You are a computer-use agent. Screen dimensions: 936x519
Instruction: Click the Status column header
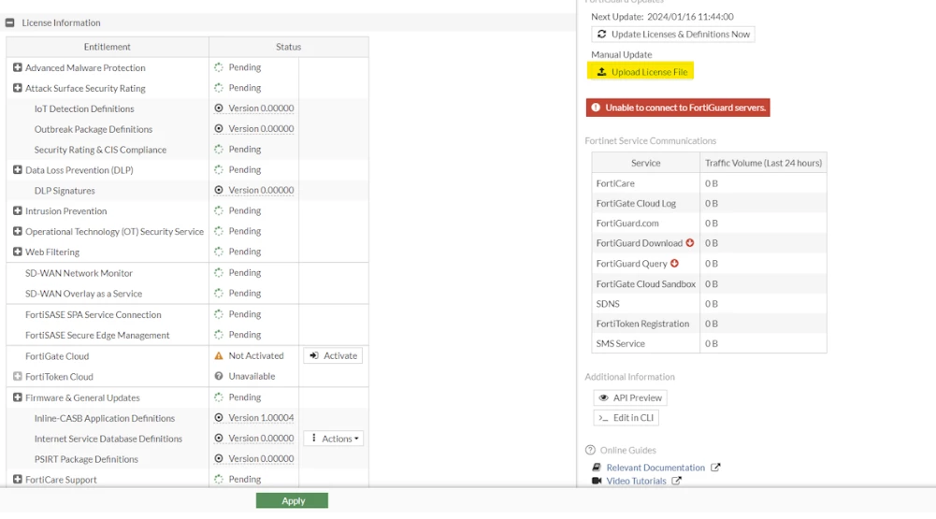click(x=288, y=47)
